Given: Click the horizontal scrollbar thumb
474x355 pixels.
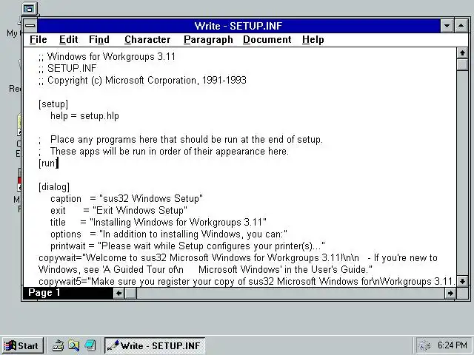Looking at the screenshot, I should tap(130, 293).
